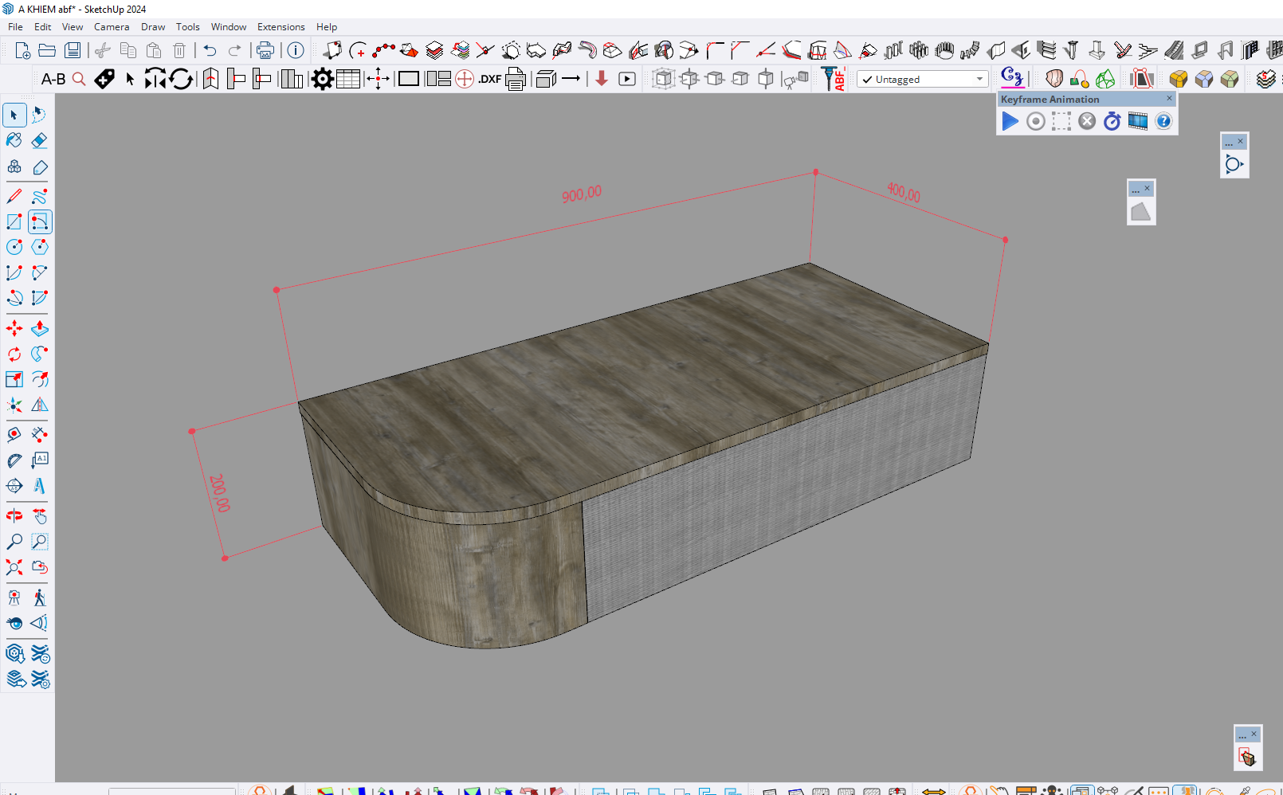The height and width of the screenshot is (795, 1283).
Task: Open the Camera menu
Action: 111,27
